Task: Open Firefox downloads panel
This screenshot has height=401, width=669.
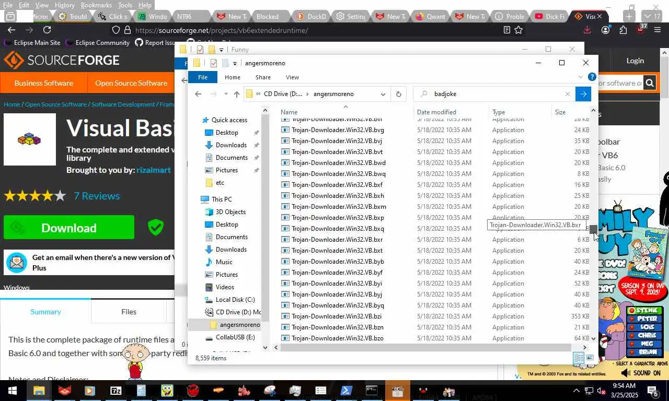Action: coord(587,30)
